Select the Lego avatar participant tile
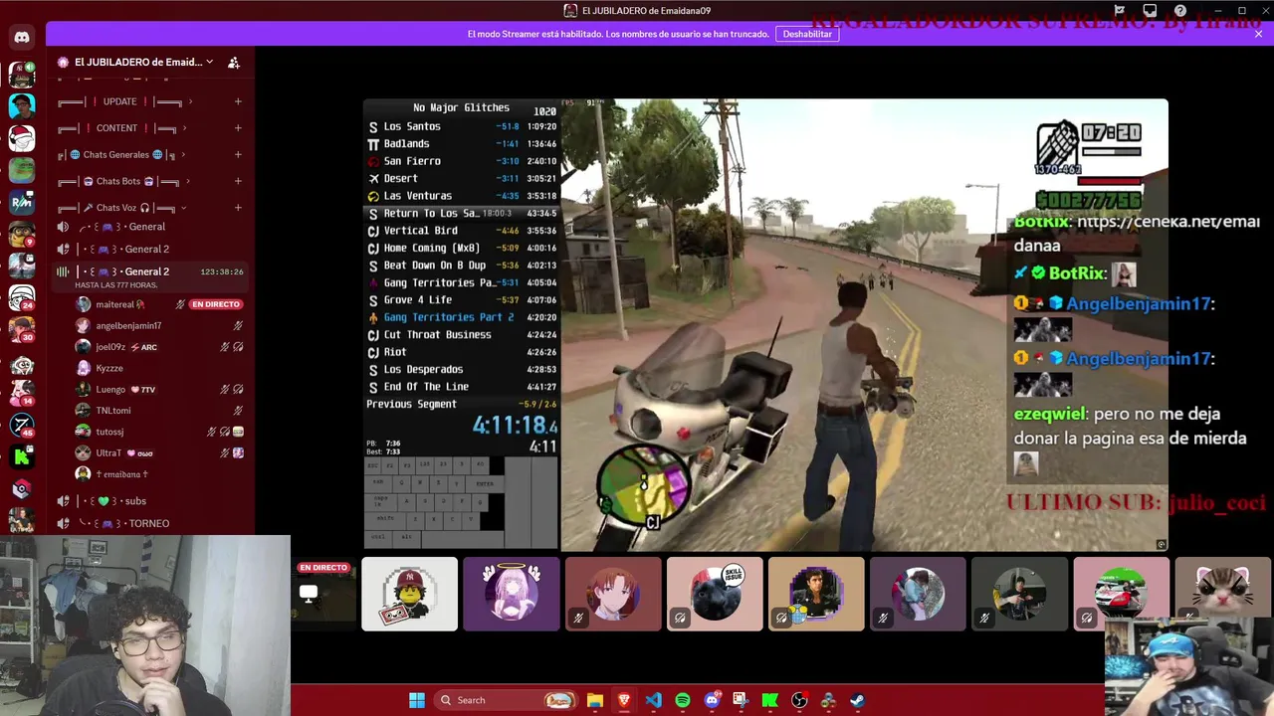This screenshot has height=716, width=1274. 410,594
